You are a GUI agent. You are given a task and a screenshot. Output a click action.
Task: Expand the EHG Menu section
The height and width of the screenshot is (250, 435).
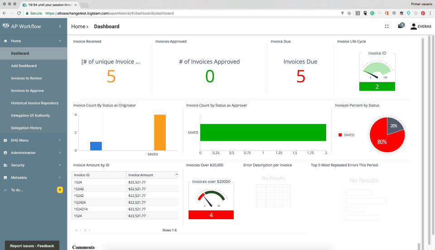tap(32, 140)
